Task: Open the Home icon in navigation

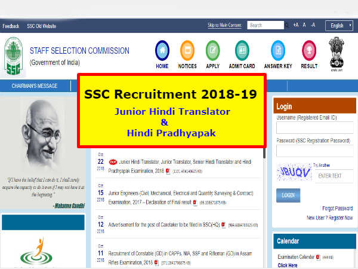Action: click(x=162, y=50)
